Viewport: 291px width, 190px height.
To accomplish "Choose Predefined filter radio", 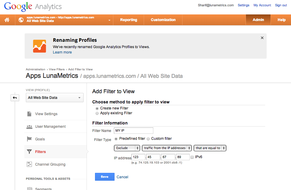I will click(x=116, y=139).
